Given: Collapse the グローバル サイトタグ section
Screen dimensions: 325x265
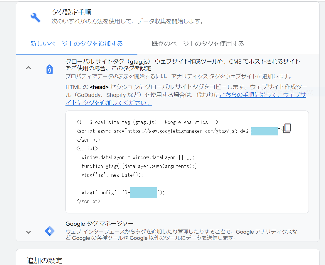Looking at the screenshot, I should (28, 68).
